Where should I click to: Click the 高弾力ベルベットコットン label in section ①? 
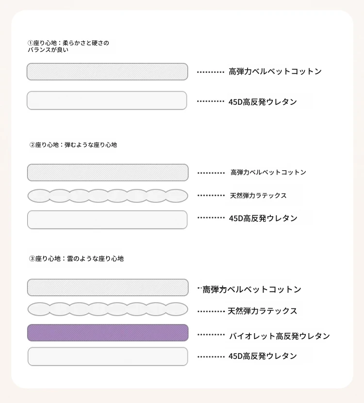275,71
